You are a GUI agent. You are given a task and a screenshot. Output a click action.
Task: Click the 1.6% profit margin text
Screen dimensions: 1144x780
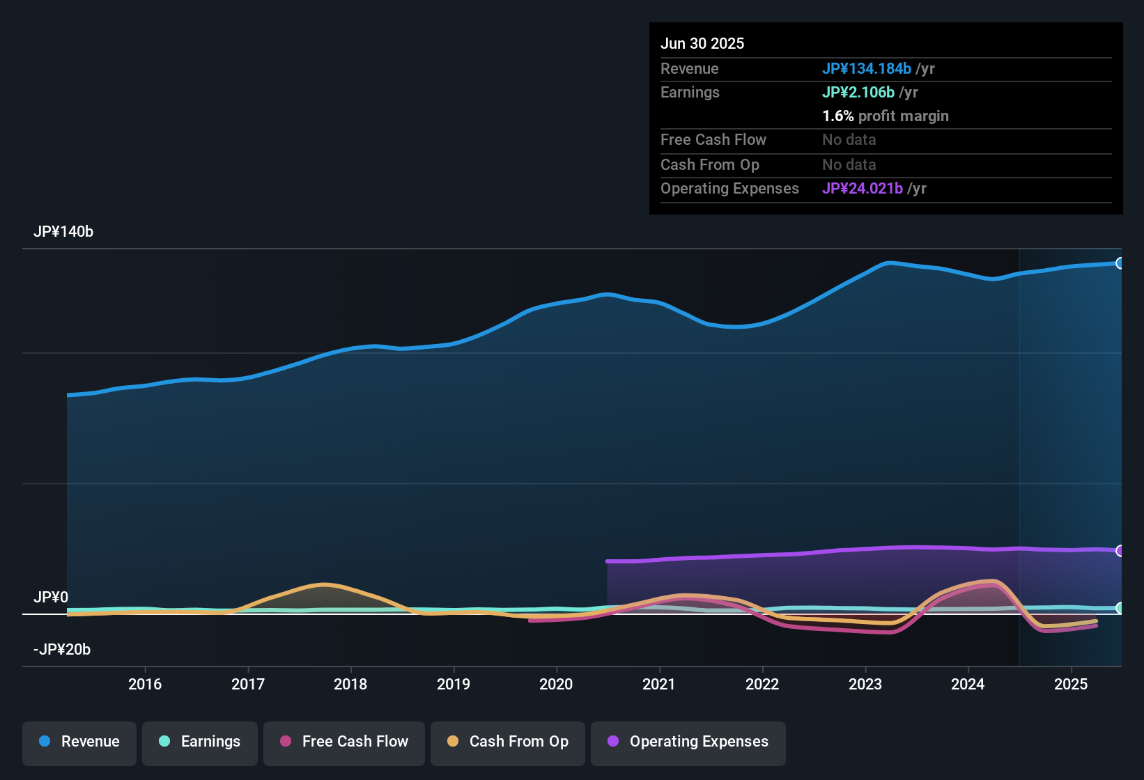pos(886,116)
